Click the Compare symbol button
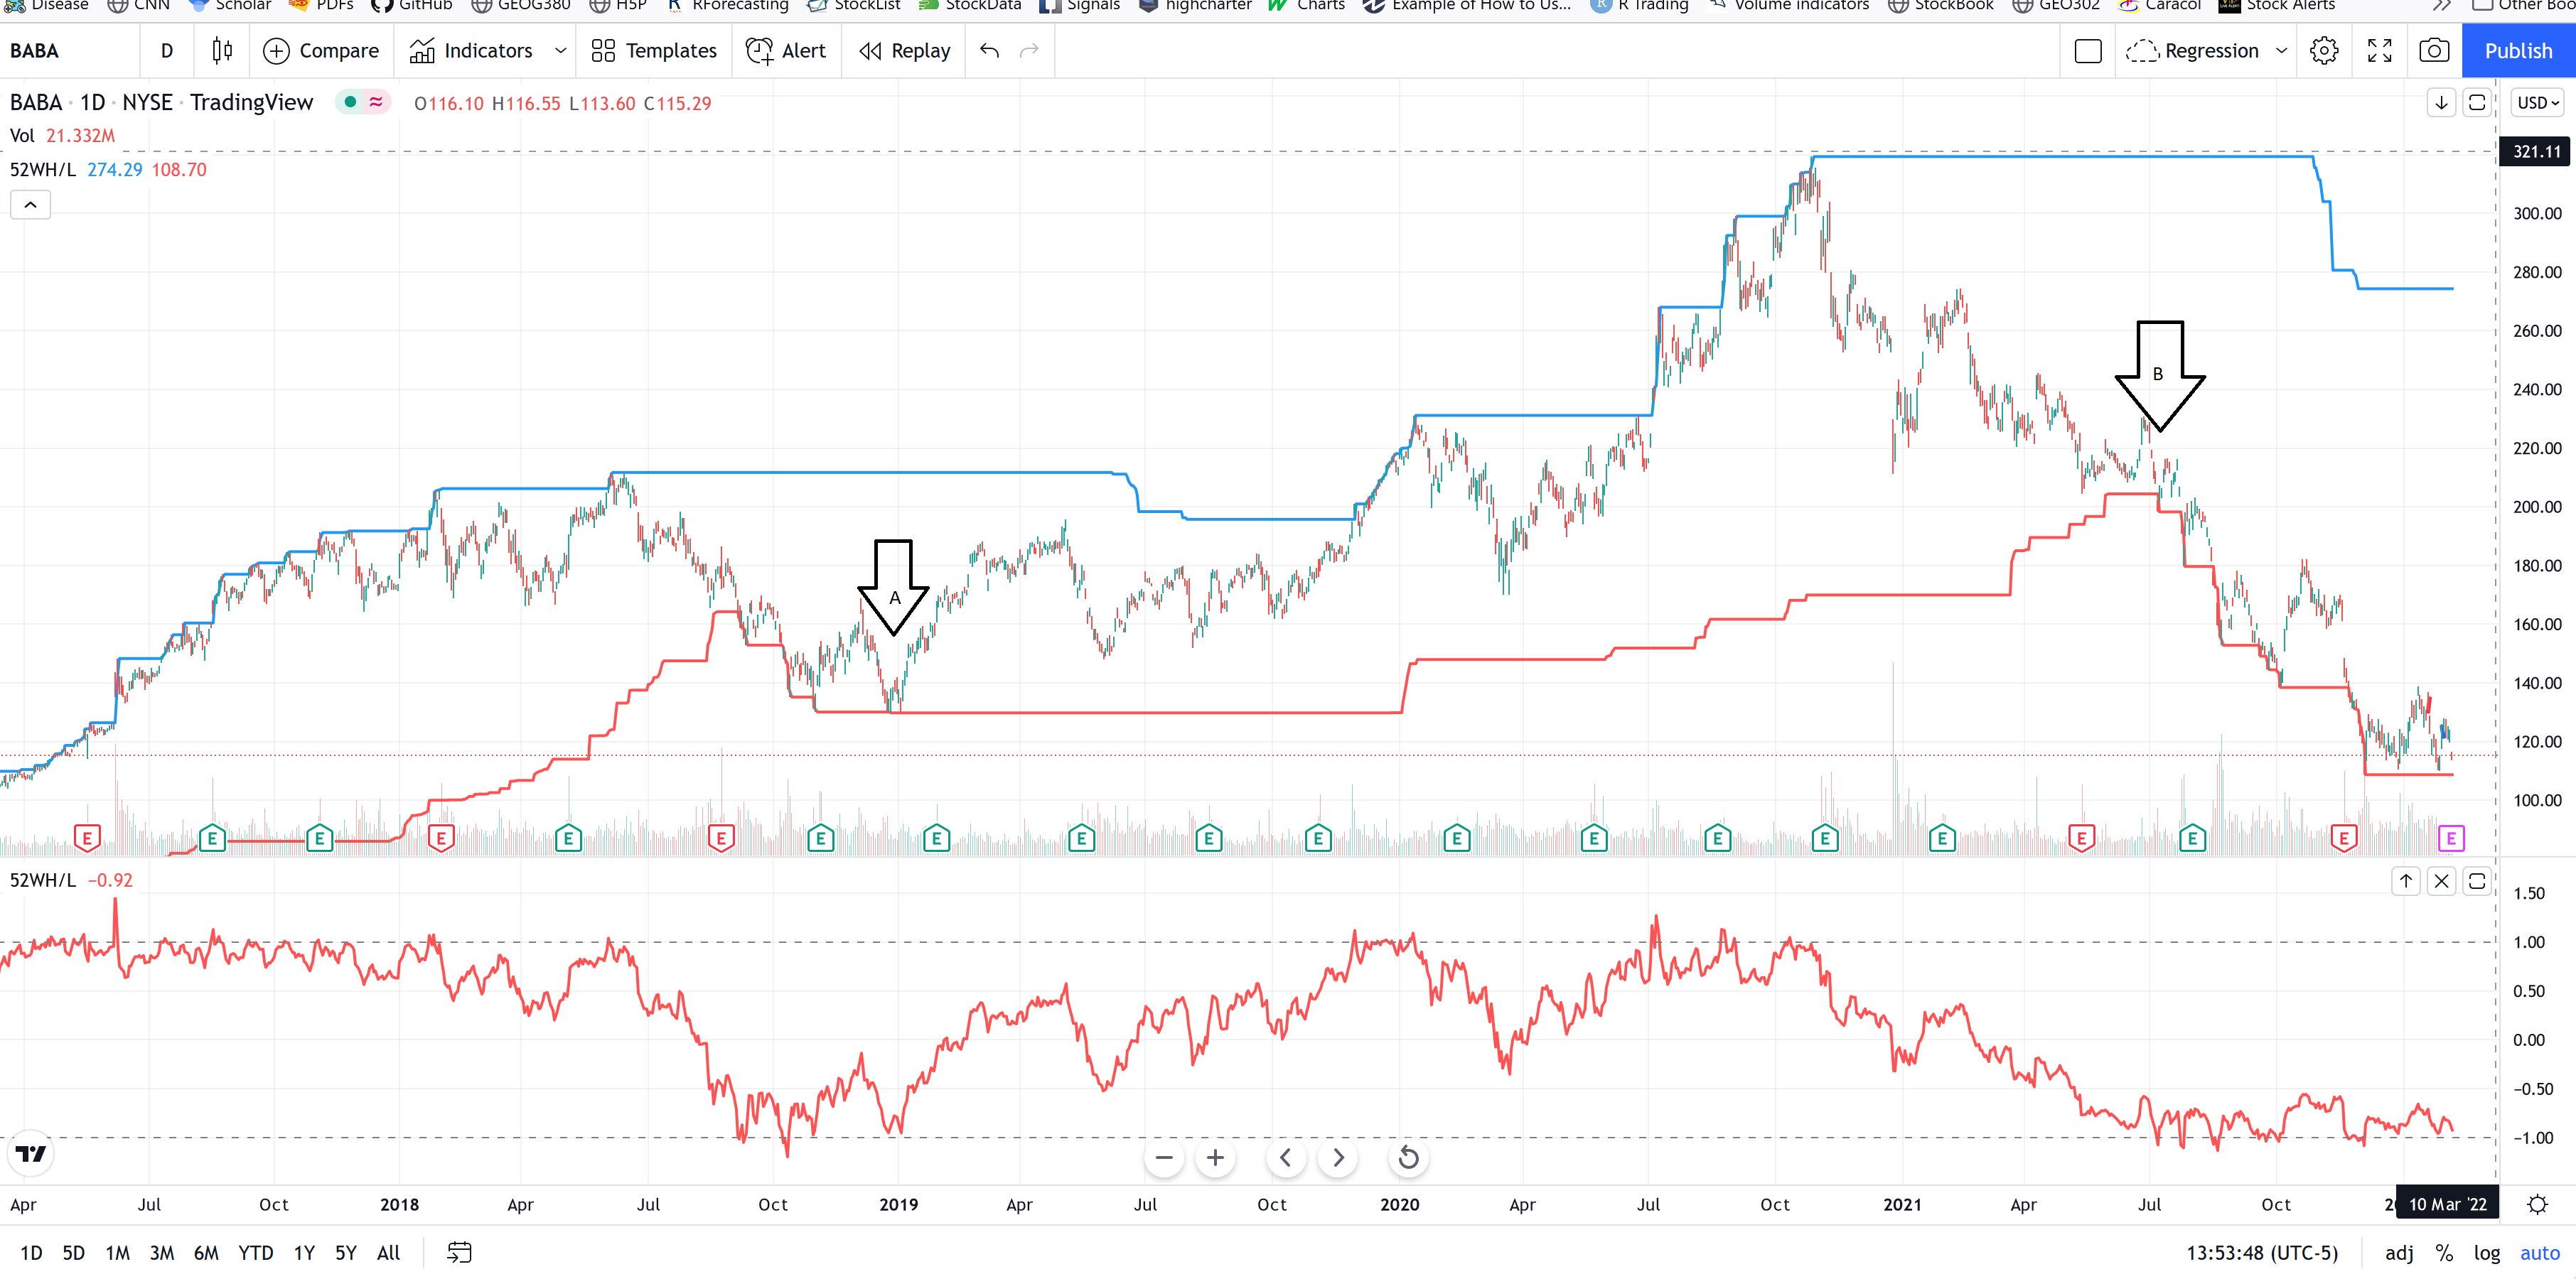The height and width of the screenshot is (1279, 2576). point(321,50)
